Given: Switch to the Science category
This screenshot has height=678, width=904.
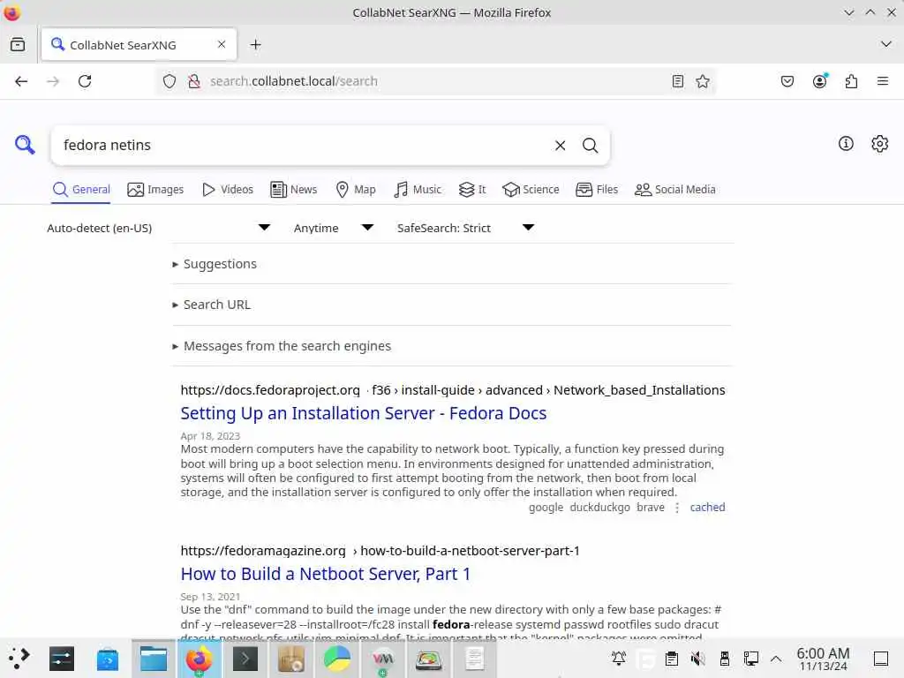Looking at the screenshot, I should [531, 190].
